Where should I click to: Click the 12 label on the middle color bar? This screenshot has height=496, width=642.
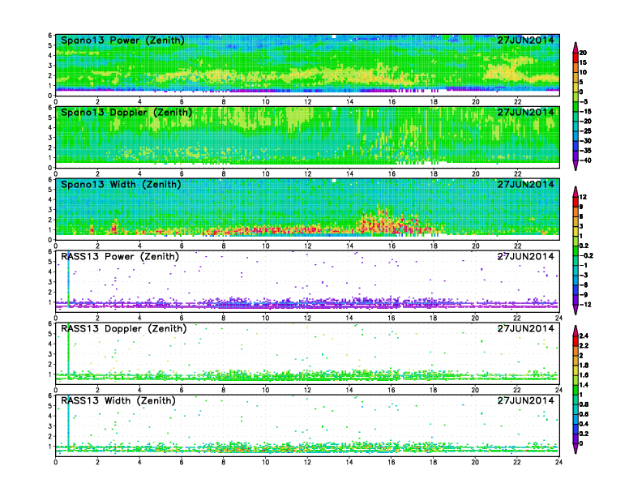coord(583,197)
